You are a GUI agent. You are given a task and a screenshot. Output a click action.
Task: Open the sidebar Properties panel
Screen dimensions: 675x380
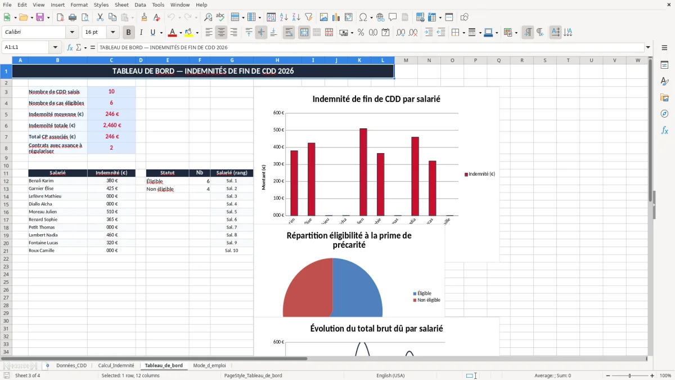coord(664,65)
